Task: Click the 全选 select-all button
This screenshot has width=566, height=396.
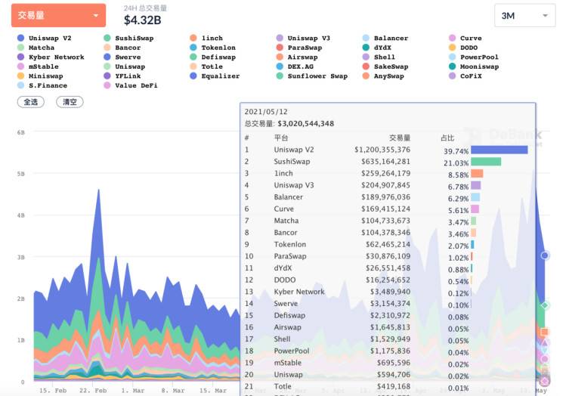Action: tap(31, 102)
